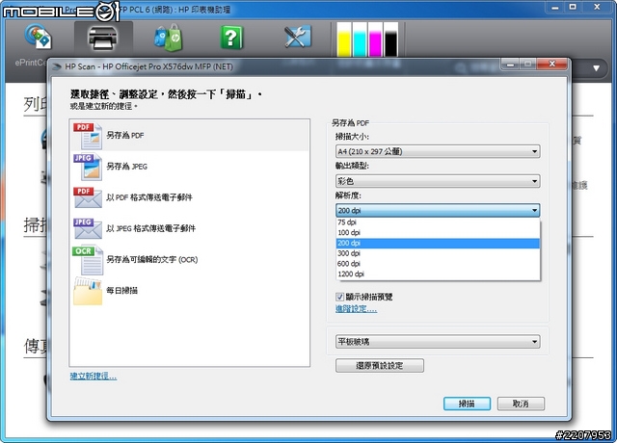This screenshot has width=617, height=443.
Task: Maximize the HP Printer Assistant window
Action: (573, 8)
